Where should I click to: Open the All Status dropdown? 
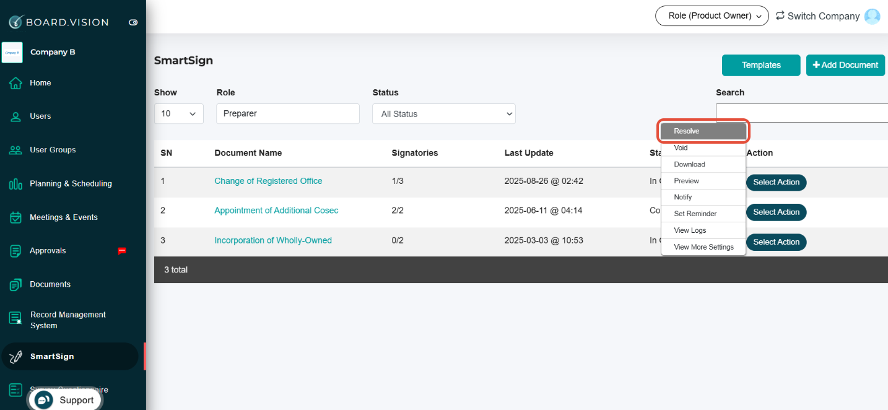point(444,114)
